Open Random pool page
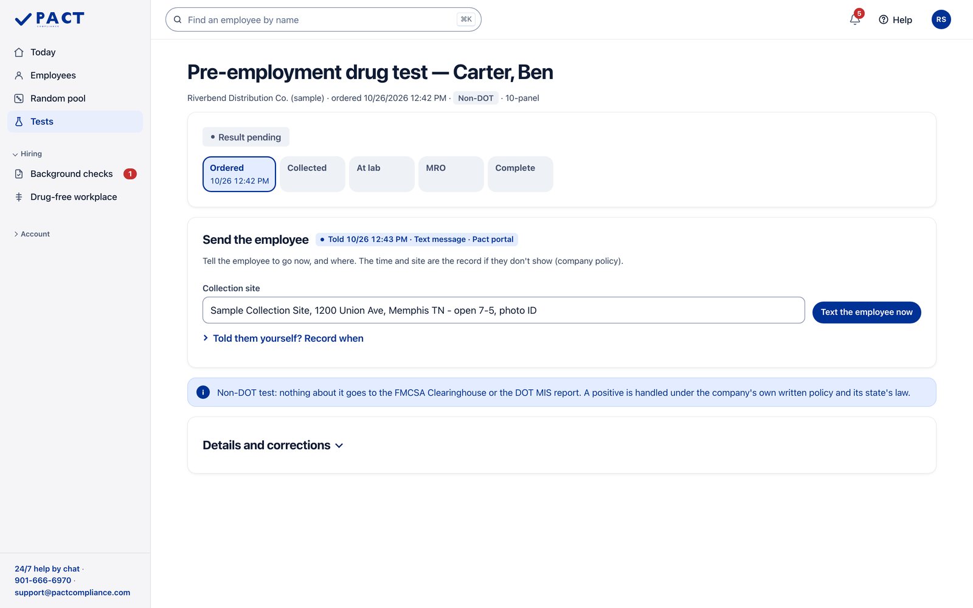Viewport: 973px width, 608px height. pyautogui.click(x=75, y=98)
